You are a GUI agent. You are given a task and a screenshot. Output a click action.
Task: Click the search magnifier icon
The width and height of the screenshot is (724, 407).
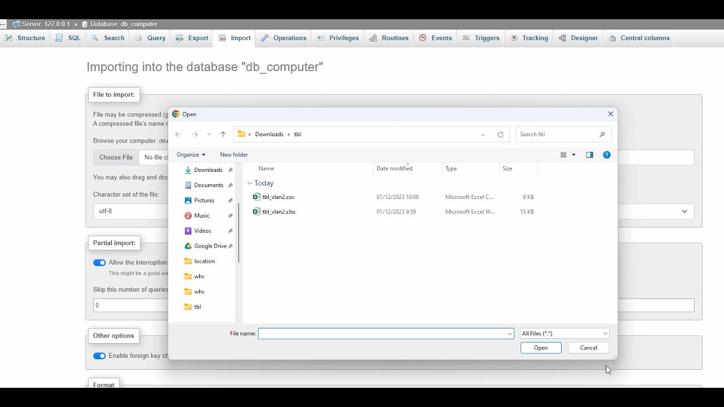(602, 135)
